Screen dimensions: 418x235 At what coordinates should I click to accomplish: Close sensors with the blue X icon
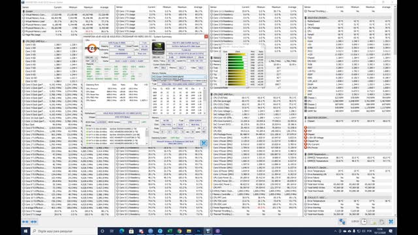[391, 222]
